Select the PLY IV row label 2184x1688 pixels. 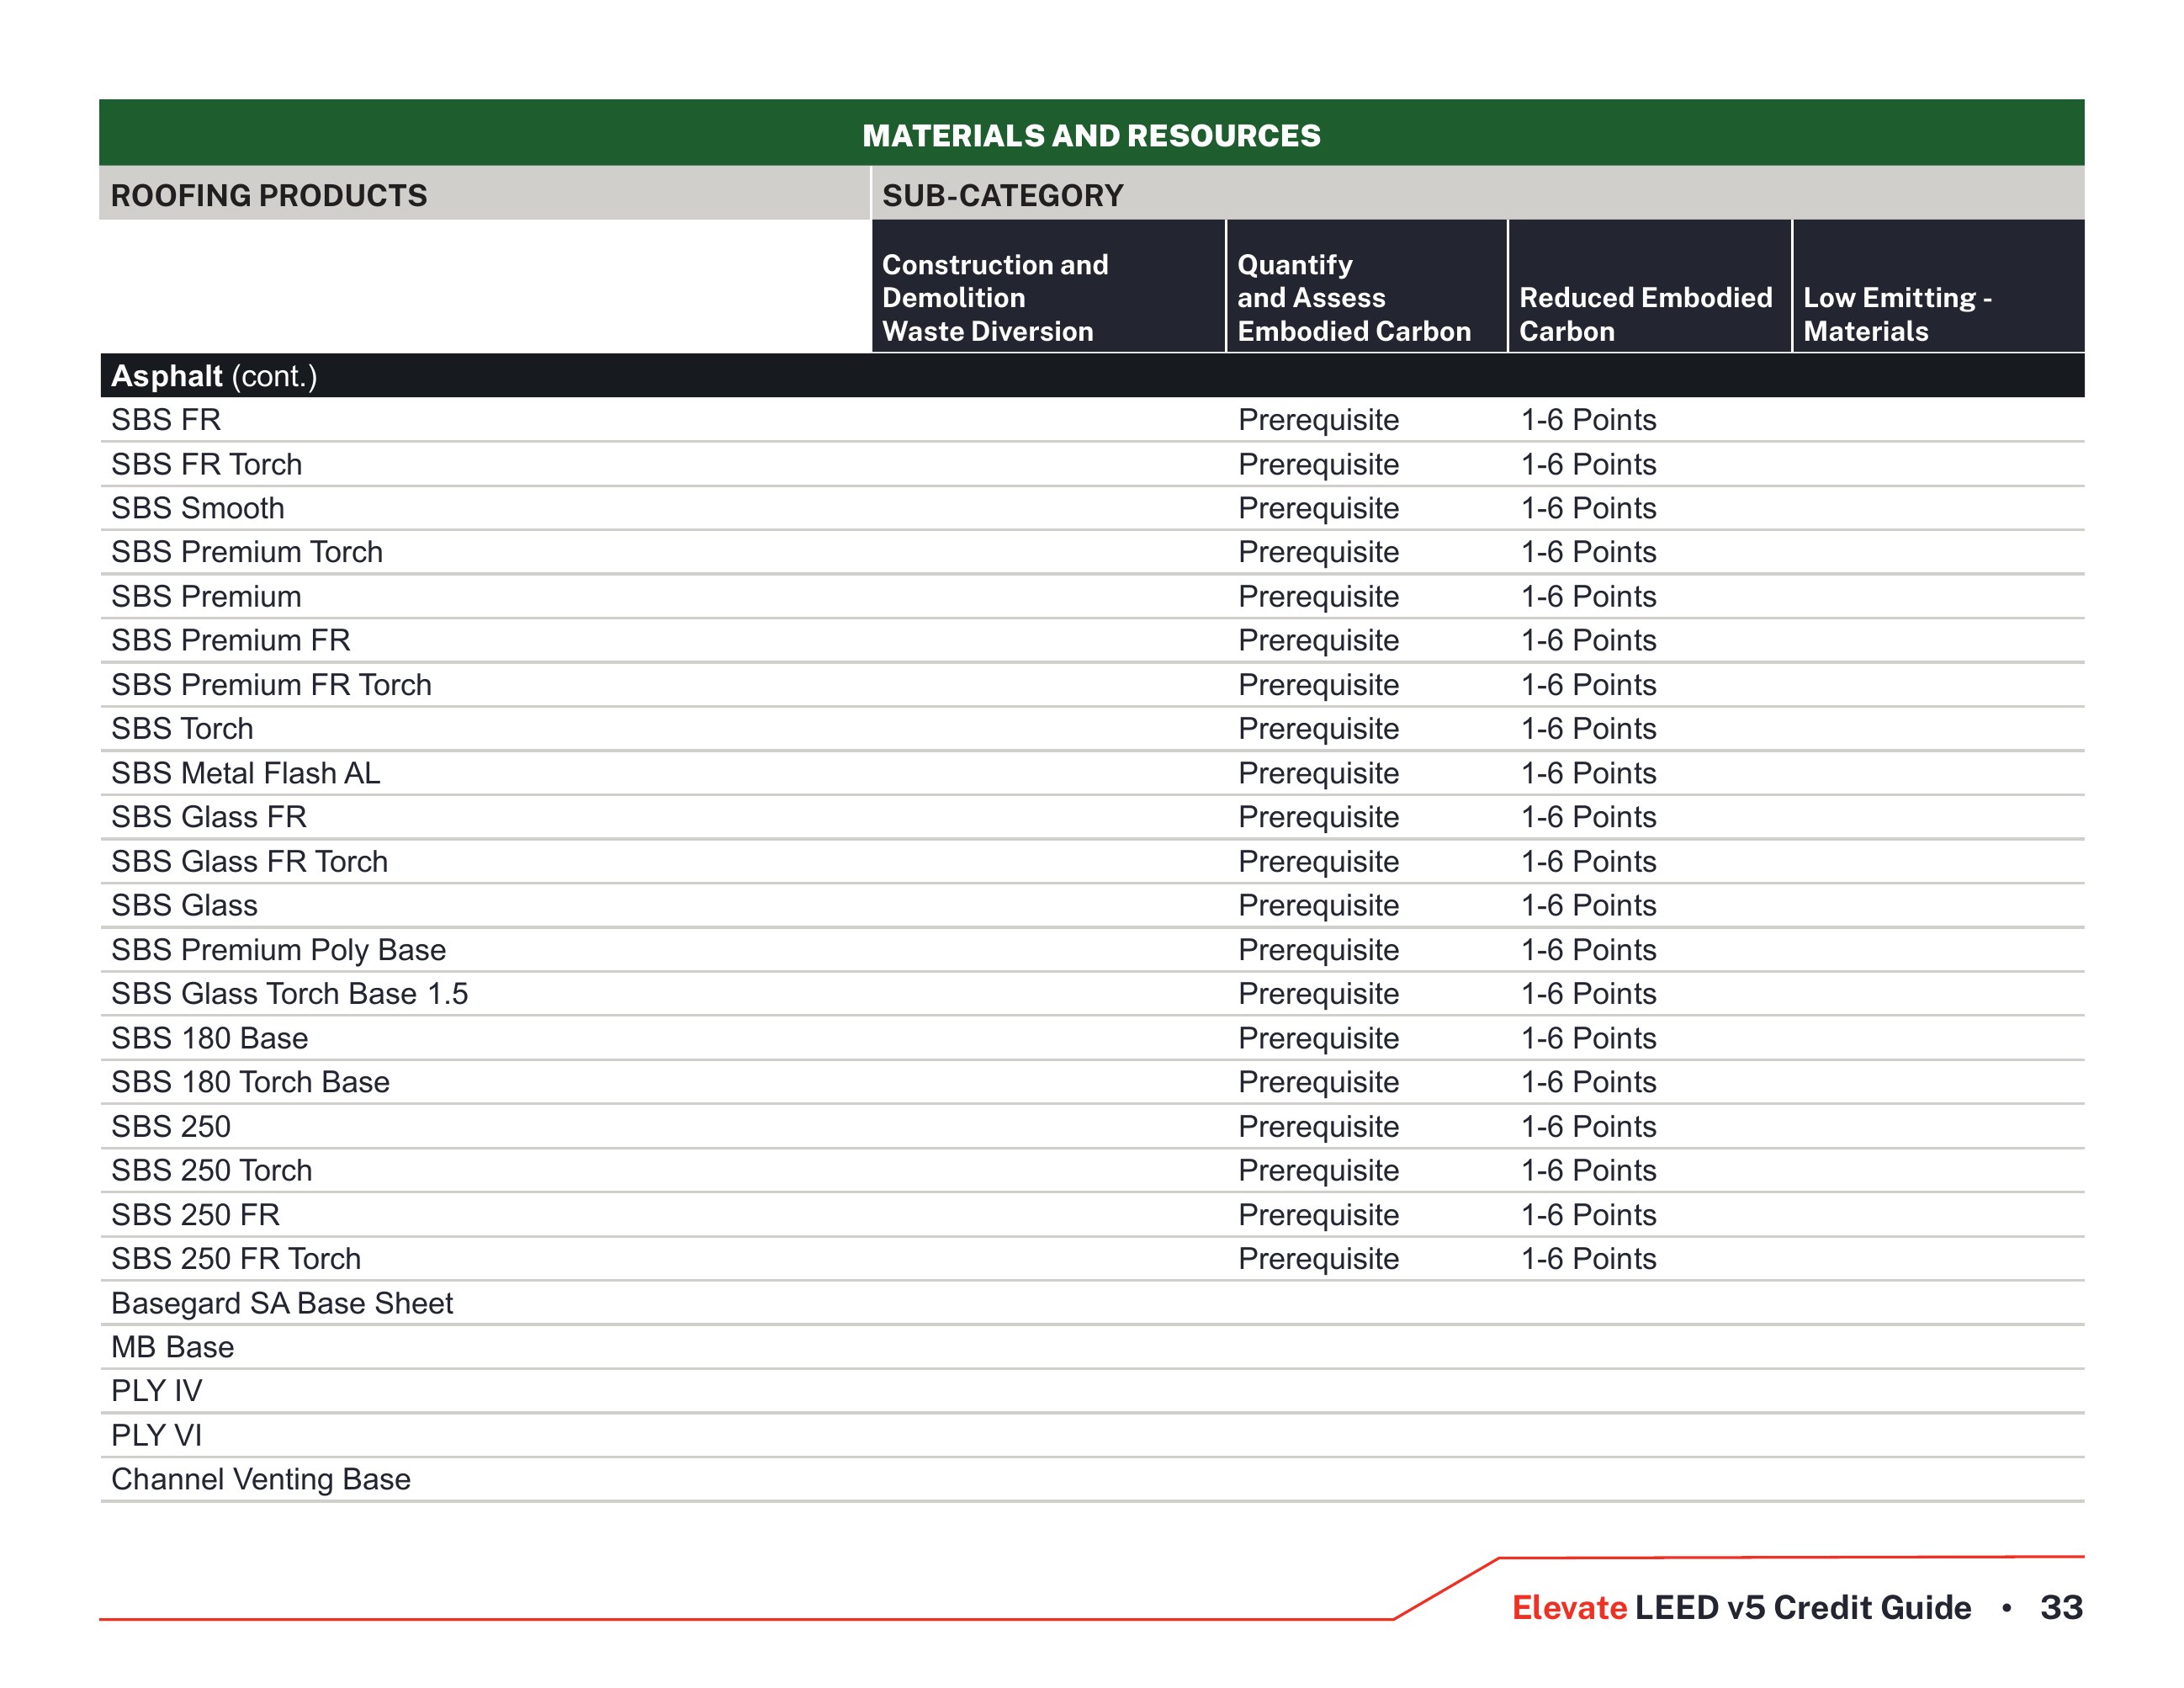pos(157,1391)
